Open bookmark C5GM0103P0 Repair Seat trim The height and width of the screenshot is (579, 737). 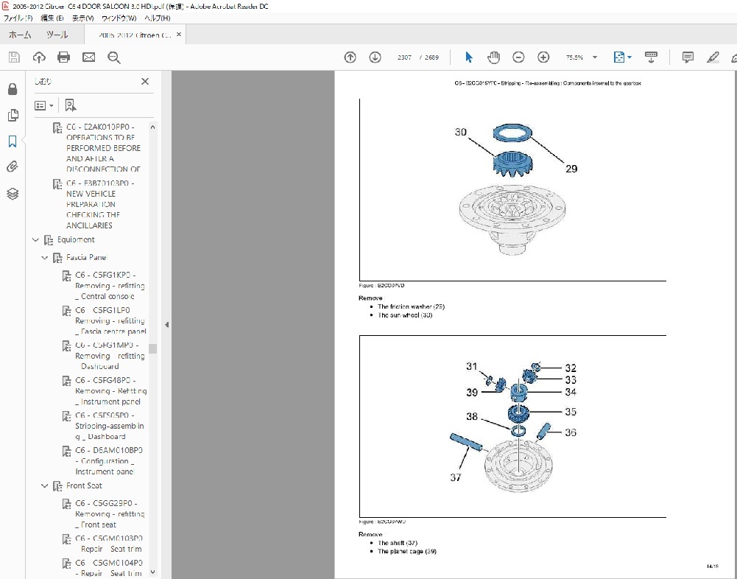point(108,544)
